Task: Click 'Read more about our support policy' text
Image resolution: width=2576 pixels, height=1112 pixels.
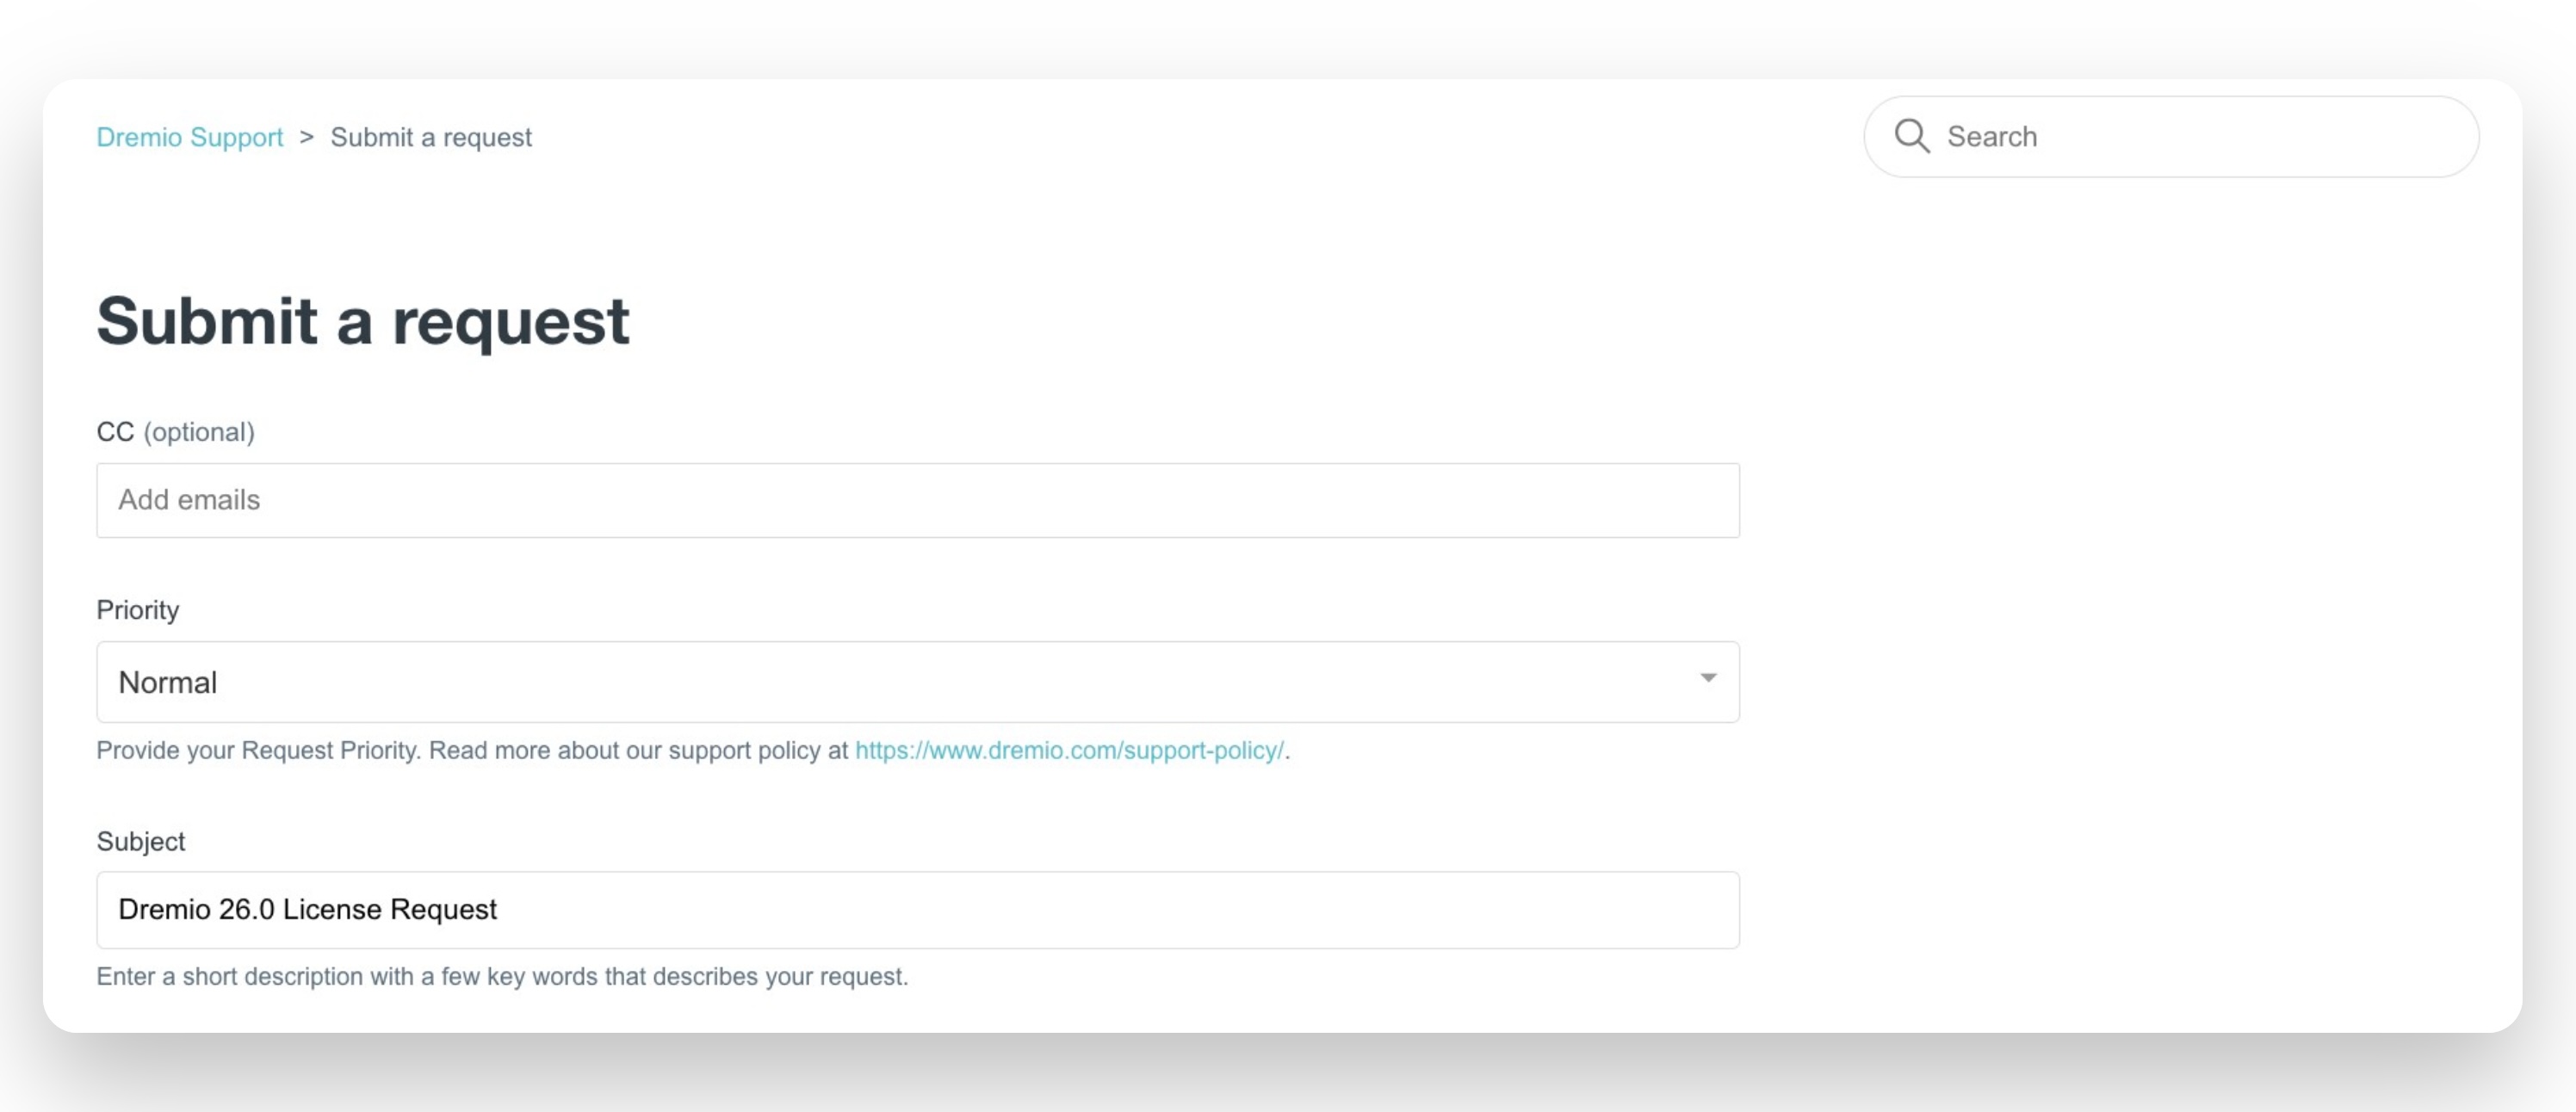Action: point(638,751)
